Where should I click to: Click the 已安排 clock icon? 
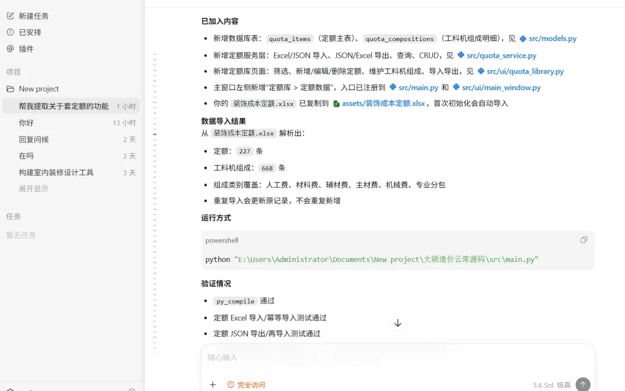(x=10, y=32)
